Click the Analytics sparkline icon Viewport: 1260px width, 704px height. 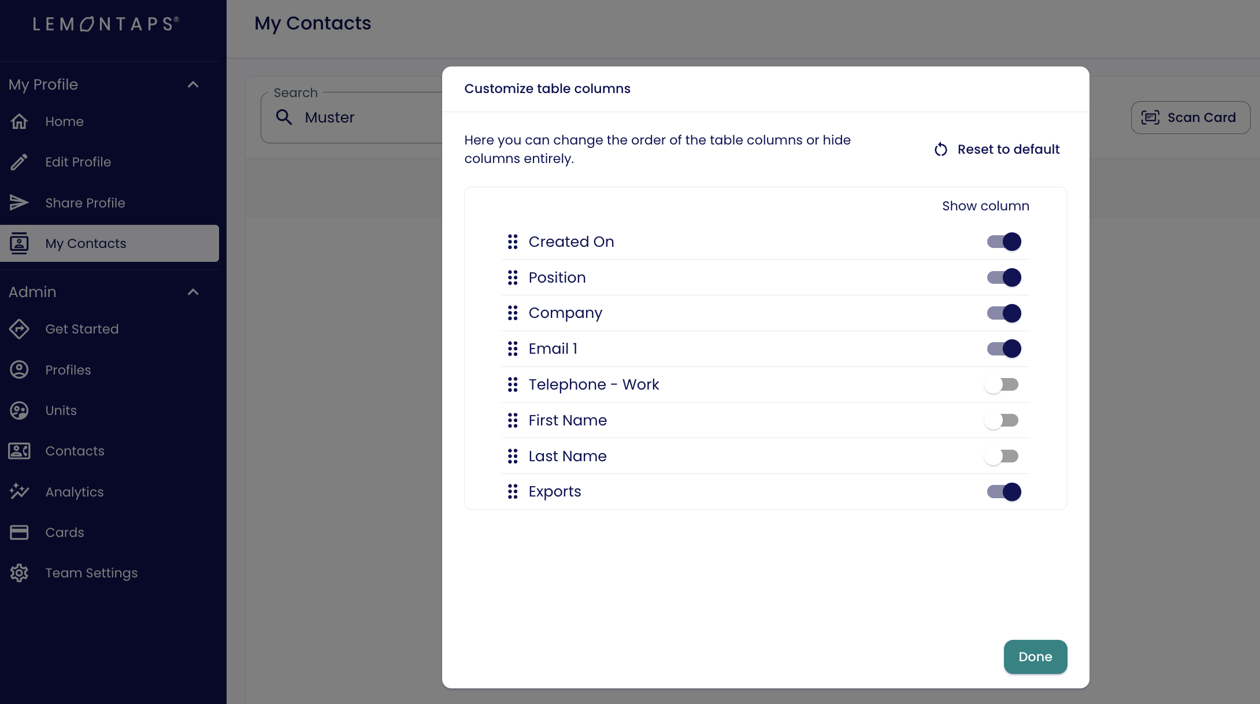tap(19, 492)
